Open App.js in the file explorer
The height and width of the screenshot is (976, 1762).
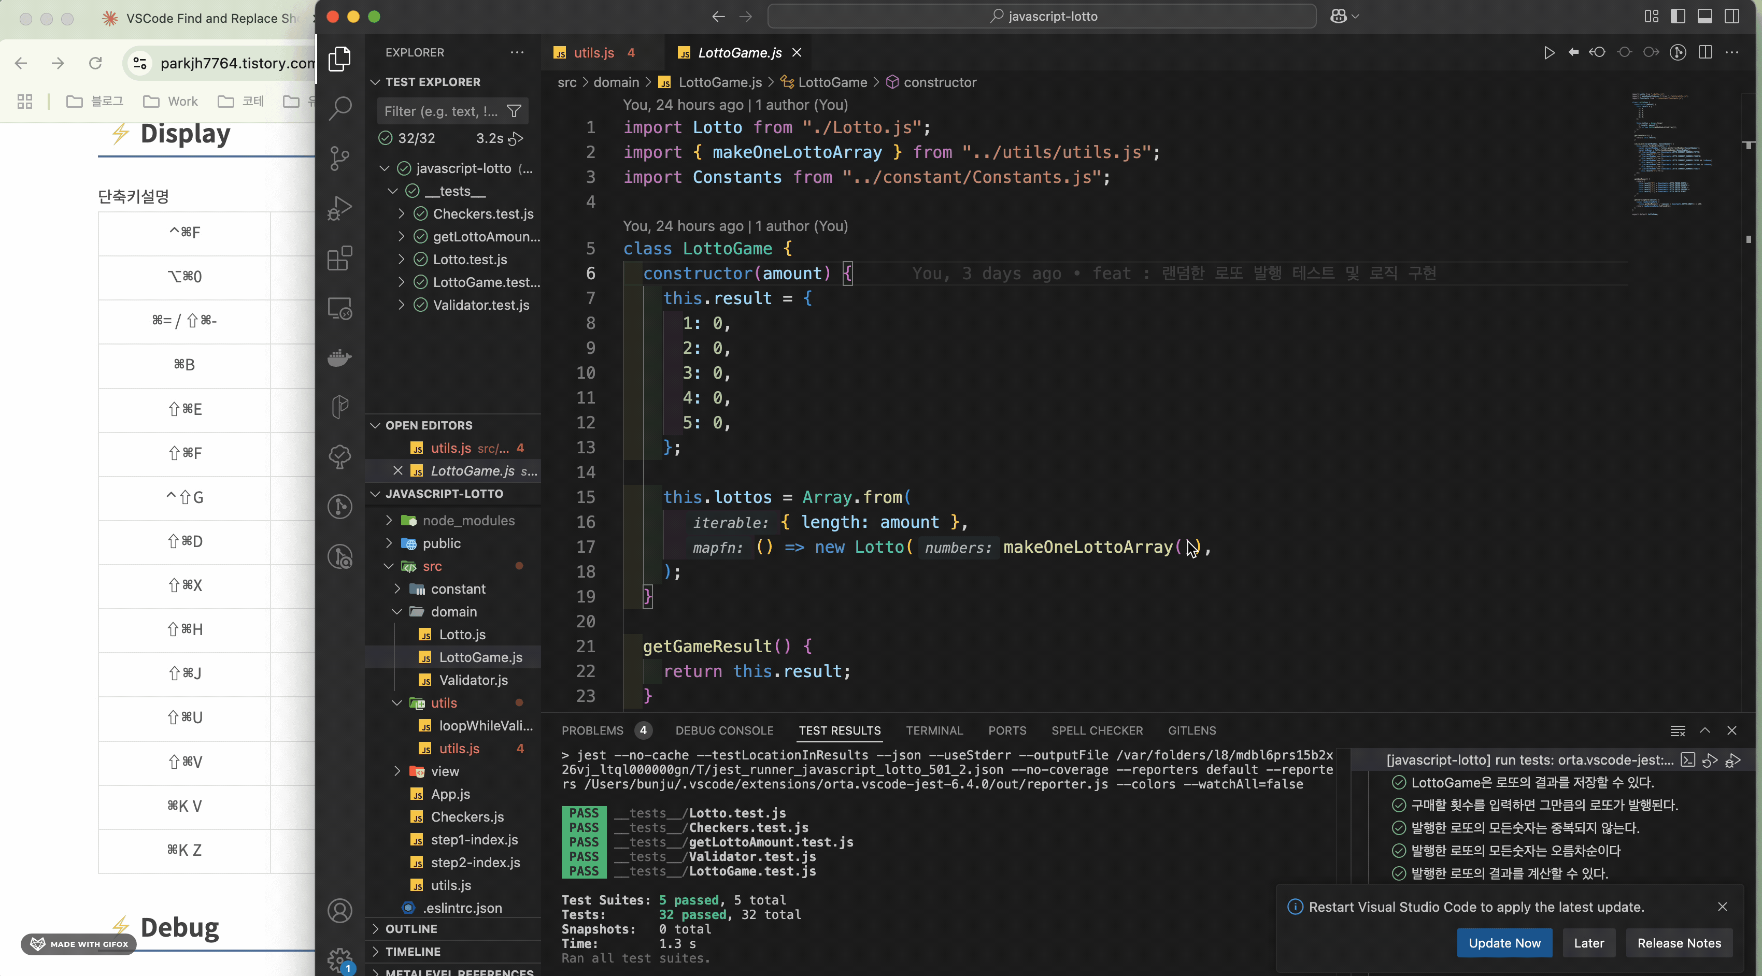pyautogui.click(x=450, y=794)
